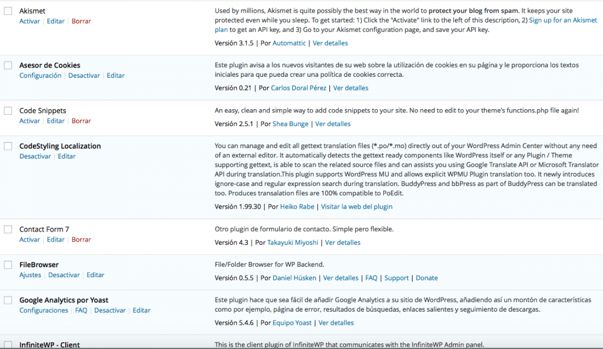Click the 'Versión 1.99.30' text
Screen dimensions: 603x349
tap(238, 207)
